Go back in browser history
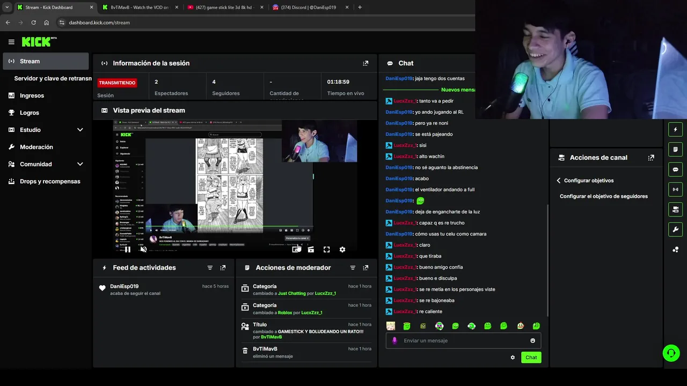 coord(8,23)
